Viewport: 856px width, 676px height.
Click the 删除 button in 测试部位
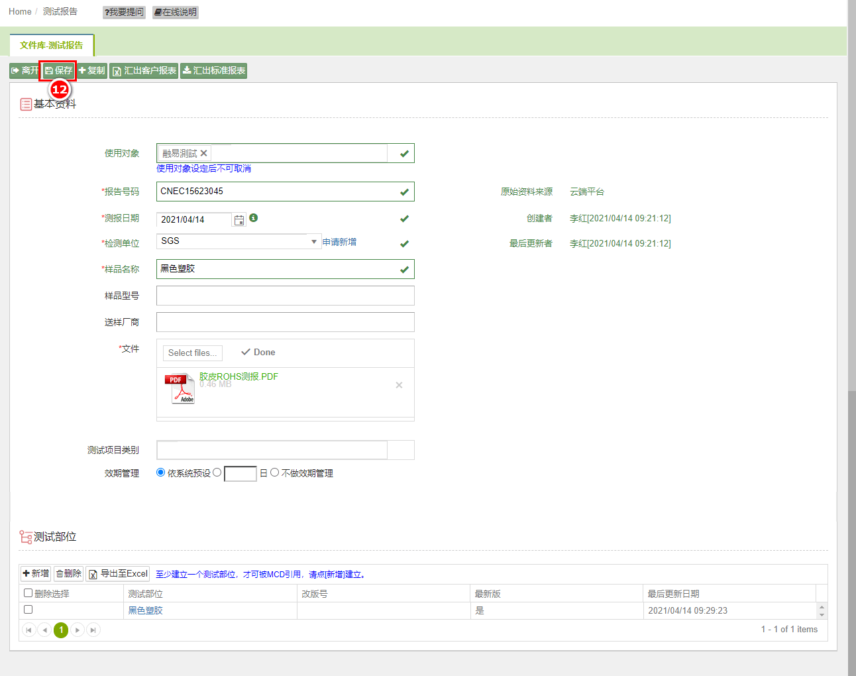click(68, 574)
